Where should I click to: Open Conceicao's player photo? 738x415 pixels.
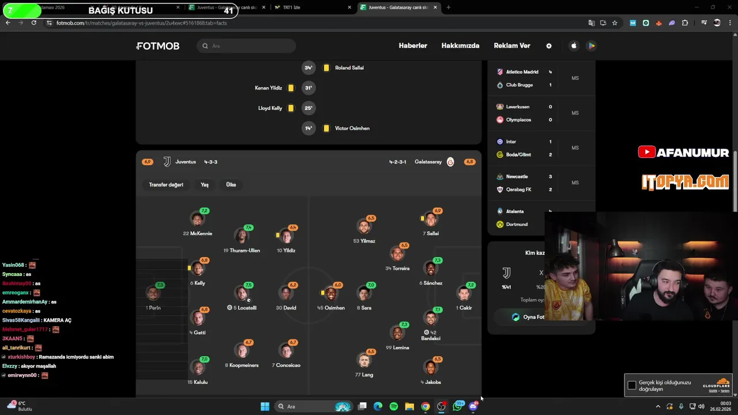pyautogui.click(x=286, y=350)
